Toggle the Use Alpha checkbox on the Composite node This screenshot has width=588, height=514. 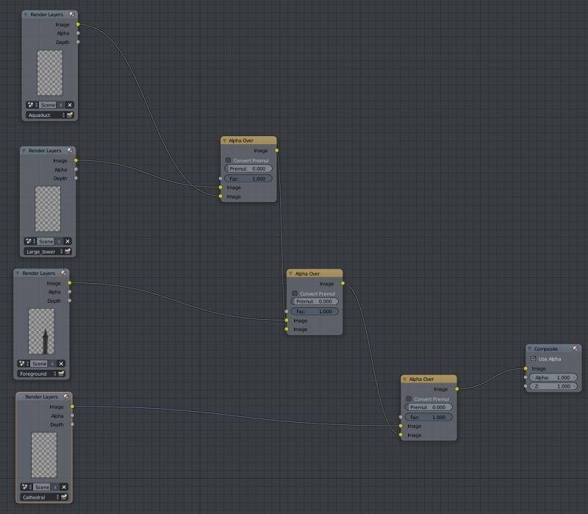tap(534, 359)
